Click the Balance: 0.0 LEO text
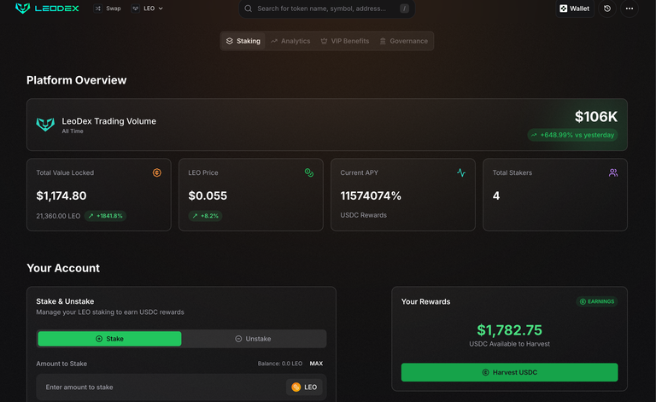 (x=280, y=364)
